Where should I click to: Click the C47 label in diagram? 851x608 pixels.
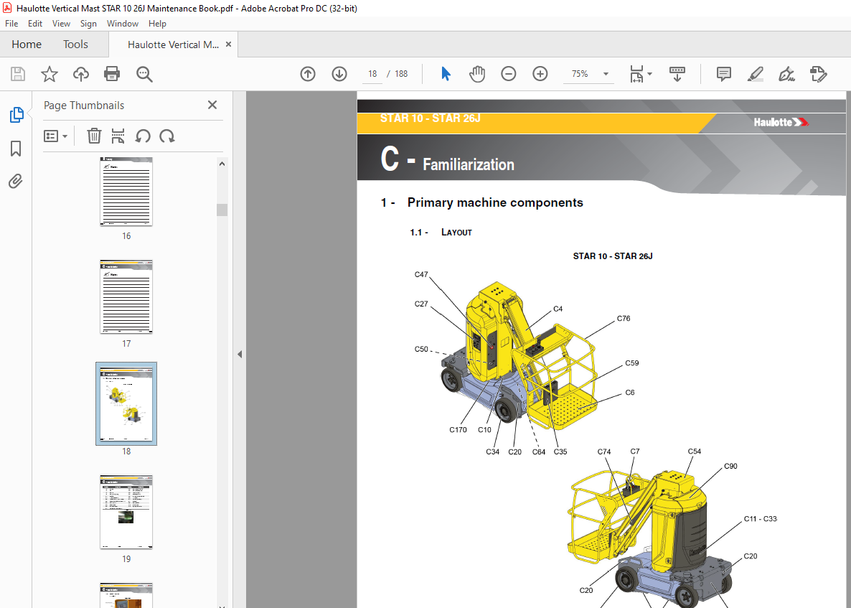tap(421, 275)
